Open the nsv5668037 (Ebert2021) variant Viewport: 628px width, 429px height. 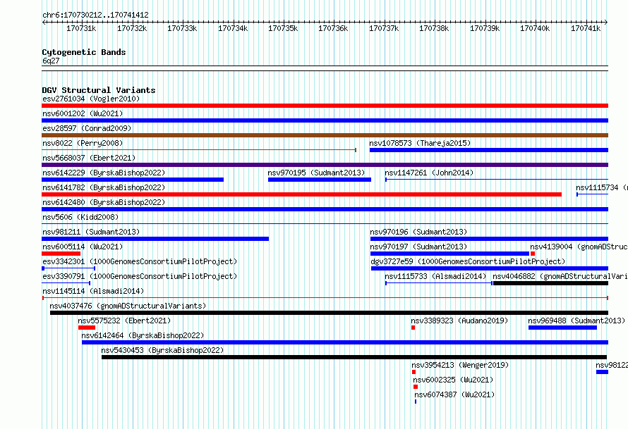pos(89,158)
